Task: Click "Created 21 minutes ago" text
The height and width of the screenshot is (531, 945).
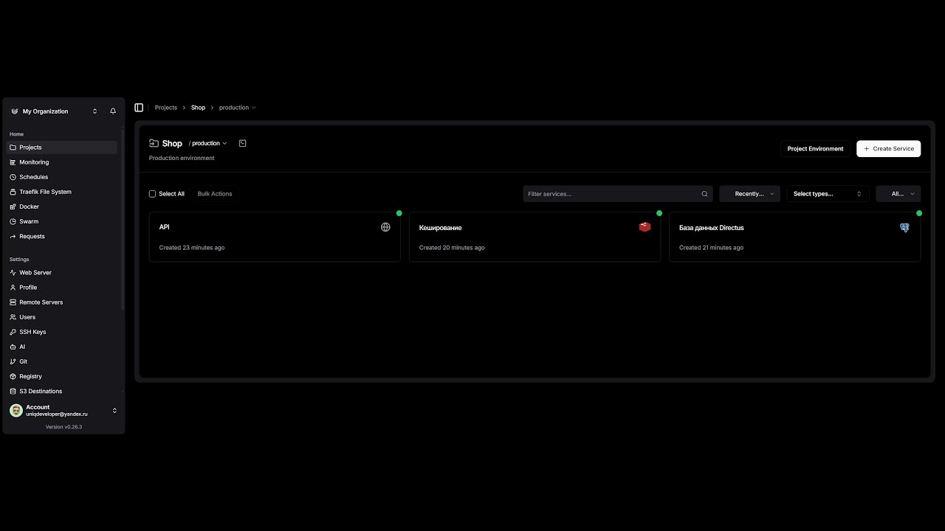Action: click(711, 248)
